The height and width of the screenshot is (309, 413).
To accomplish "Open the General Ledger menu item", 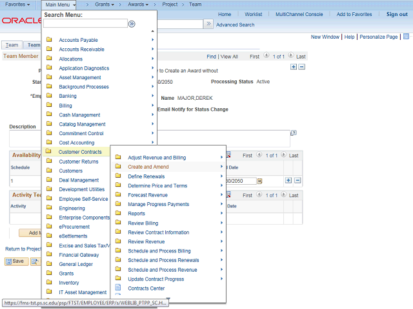I will pyautogui.click(x=76, y=264).
